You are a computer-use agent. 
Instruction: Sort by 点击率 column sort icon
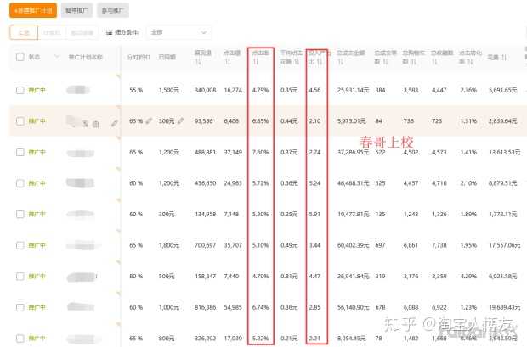pos(256,62)
